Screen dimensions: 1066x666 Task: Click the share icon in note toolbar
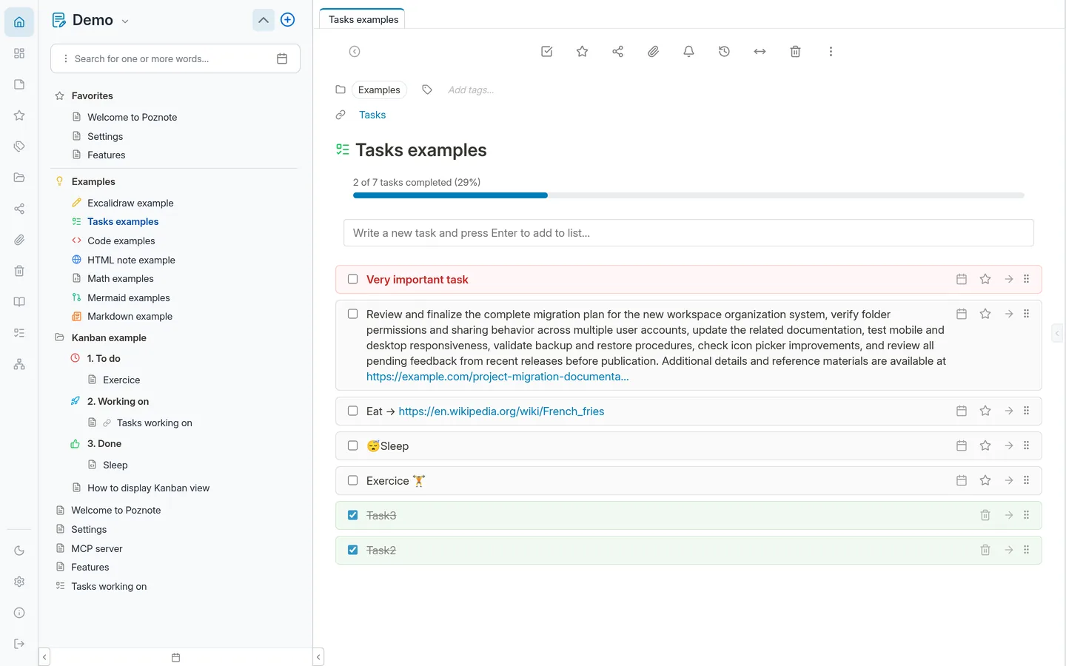coord(618,51)
